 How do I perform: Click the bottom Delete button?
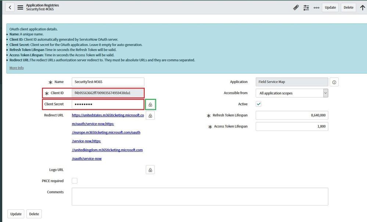click(34, 214)
